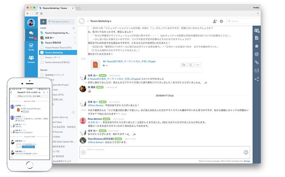
Task: Select 連携機能アイディア starred group
Action: point(58,75)
